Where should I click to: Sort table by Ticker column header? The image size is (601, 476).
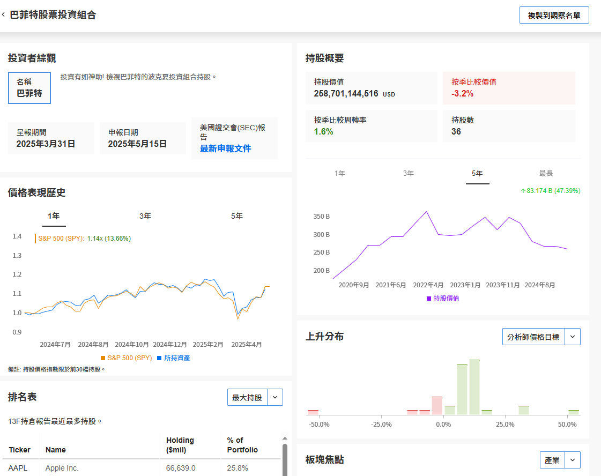[19, 450]
